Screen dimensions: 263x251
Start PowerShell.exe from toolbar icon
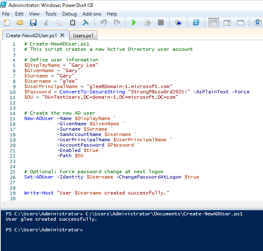pos(196,23)
